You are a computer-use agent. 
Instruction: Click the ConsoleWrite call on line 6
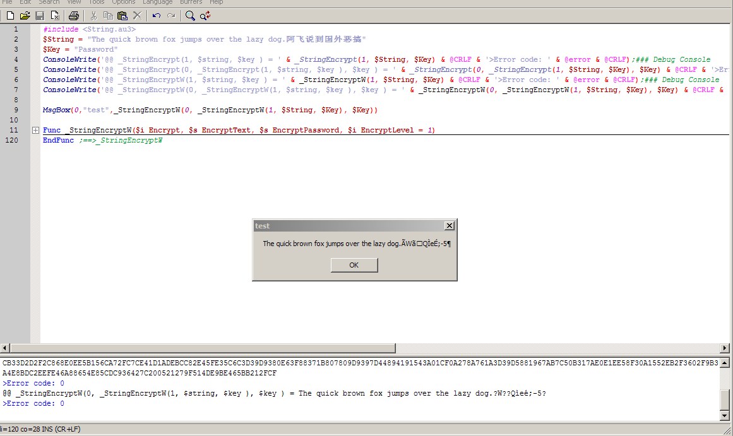click(381, 80)
